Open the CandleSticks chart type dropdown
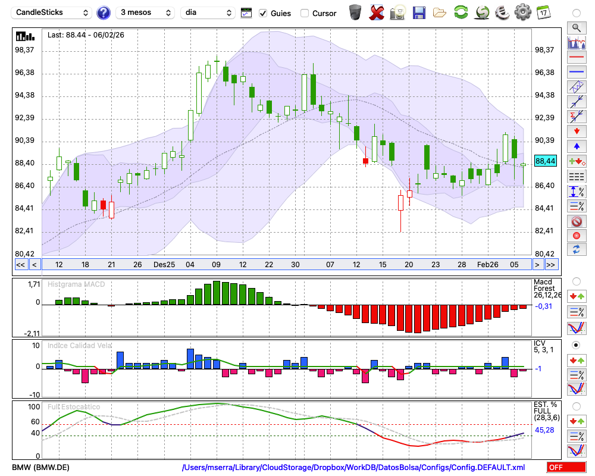 pyautogui.click(x=52, y=12)
